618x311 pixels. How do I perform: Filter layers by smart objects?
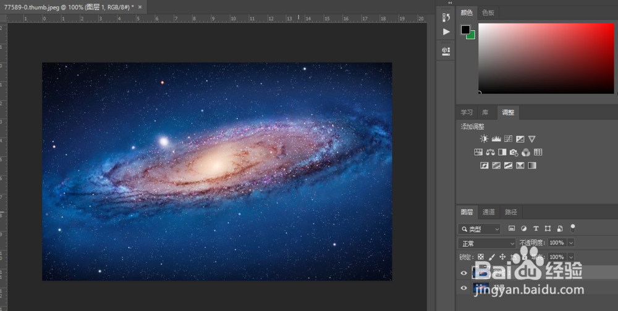pyautogui.click(x=560, y=228)
